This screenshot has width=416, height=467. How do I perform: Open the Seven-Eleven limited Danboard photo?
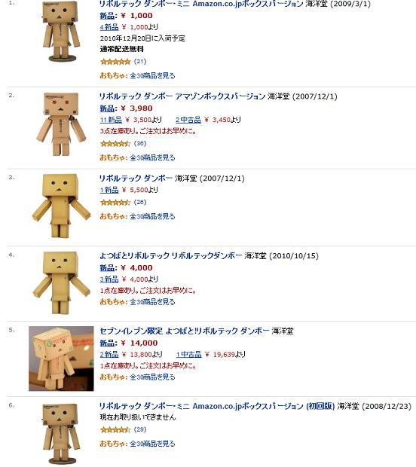[x=61, y=359]
